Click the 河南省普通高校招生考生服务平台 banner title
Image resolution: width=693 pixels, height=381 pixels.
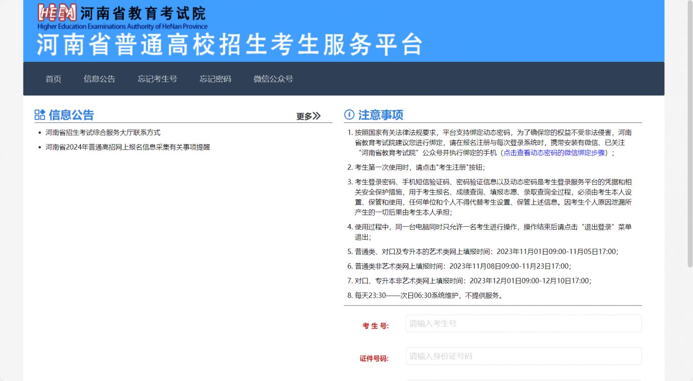(x=230, y=45)
